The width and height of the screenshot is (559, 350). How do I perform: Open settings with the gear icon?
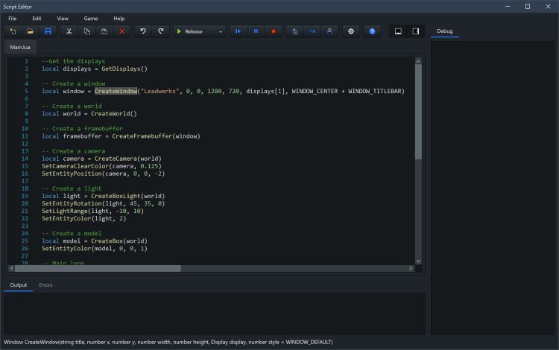(351, 31)
